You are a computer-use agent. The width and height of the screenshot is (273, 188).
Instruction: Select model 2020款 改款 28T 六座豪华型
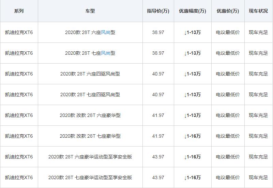90,115
